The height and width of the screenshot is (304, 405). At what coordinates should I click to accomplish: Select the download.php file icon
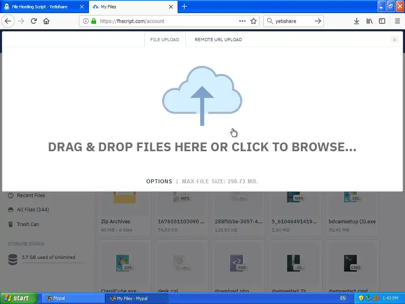pyautogui.click(x=238, y=263)
